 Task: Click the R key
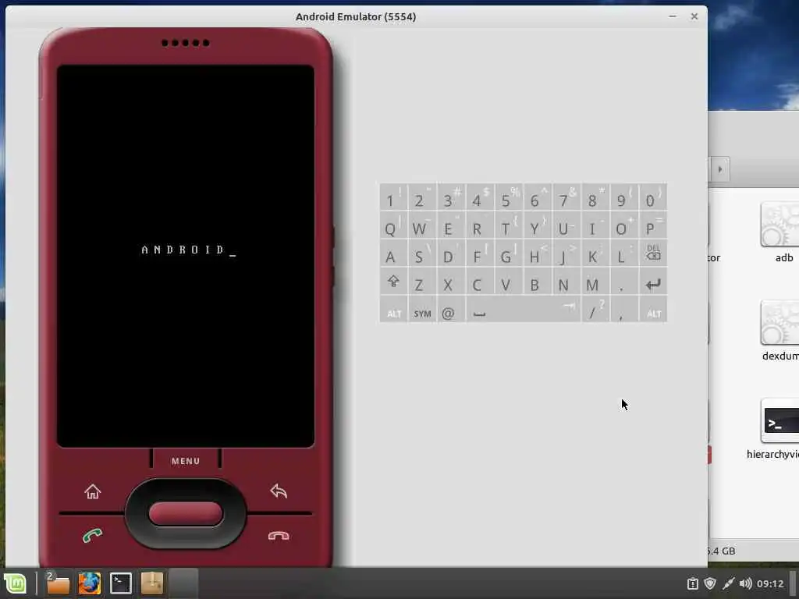coord(480,225)
